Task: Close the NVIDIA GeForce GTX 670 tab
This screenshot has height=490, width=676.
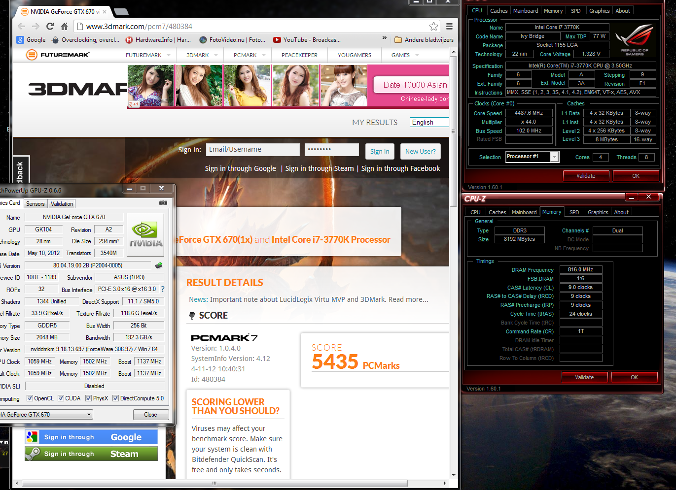Action: (105, 11)
